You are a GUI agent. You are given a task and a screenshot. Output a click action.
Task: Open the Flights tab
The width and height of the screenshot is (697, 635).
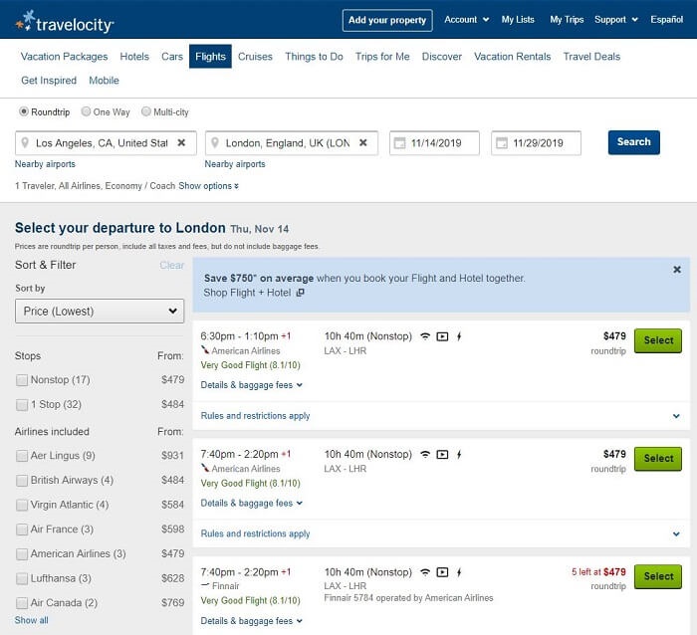[x=210, y=57]
